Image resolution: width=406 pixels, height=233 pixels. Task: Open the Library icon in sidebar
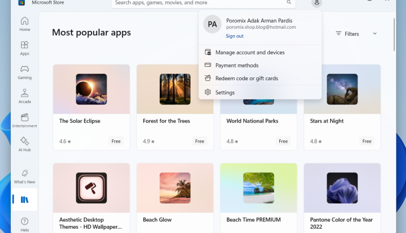click(x=24, y=199)
